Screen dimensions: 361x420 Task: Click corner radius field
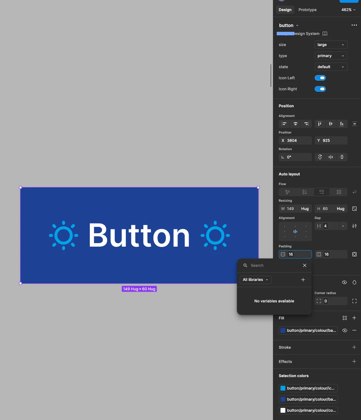[x=331, y=301]
